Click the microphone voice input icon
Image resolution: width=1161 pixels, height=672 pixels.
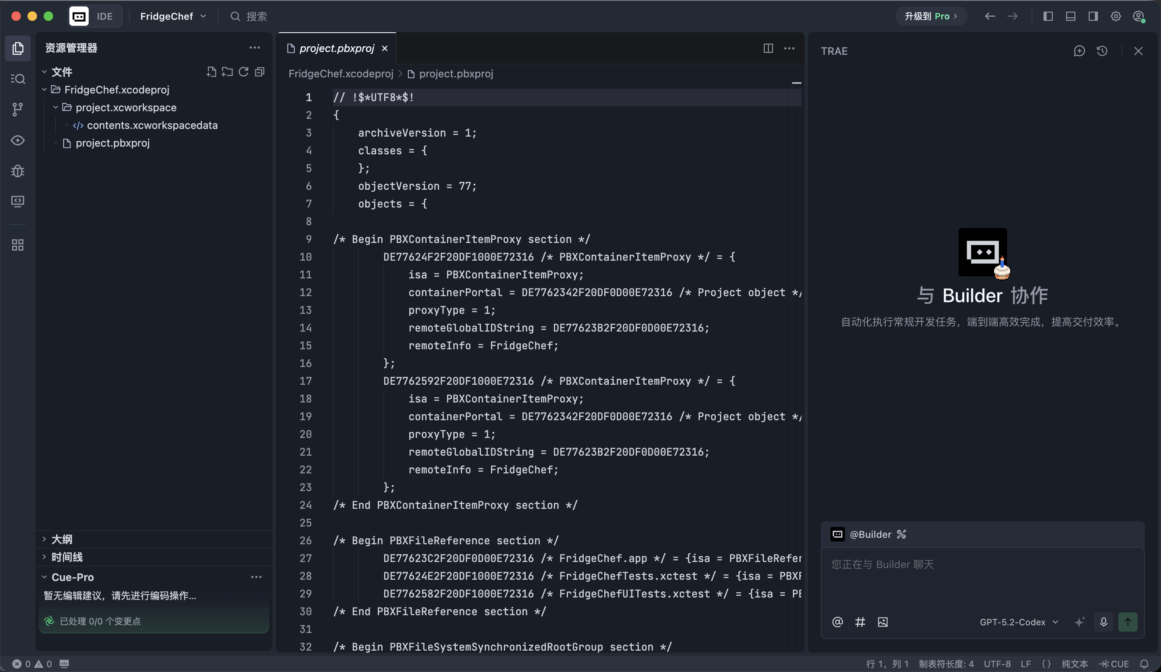tap(1103, 622)
